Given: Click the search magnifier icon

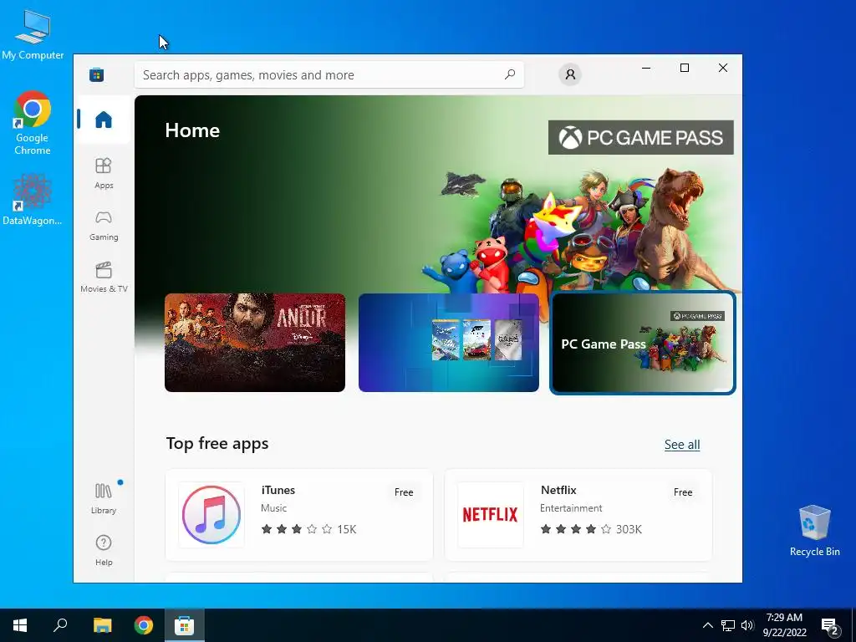Looking at the screenshot, I should (509, 74).
